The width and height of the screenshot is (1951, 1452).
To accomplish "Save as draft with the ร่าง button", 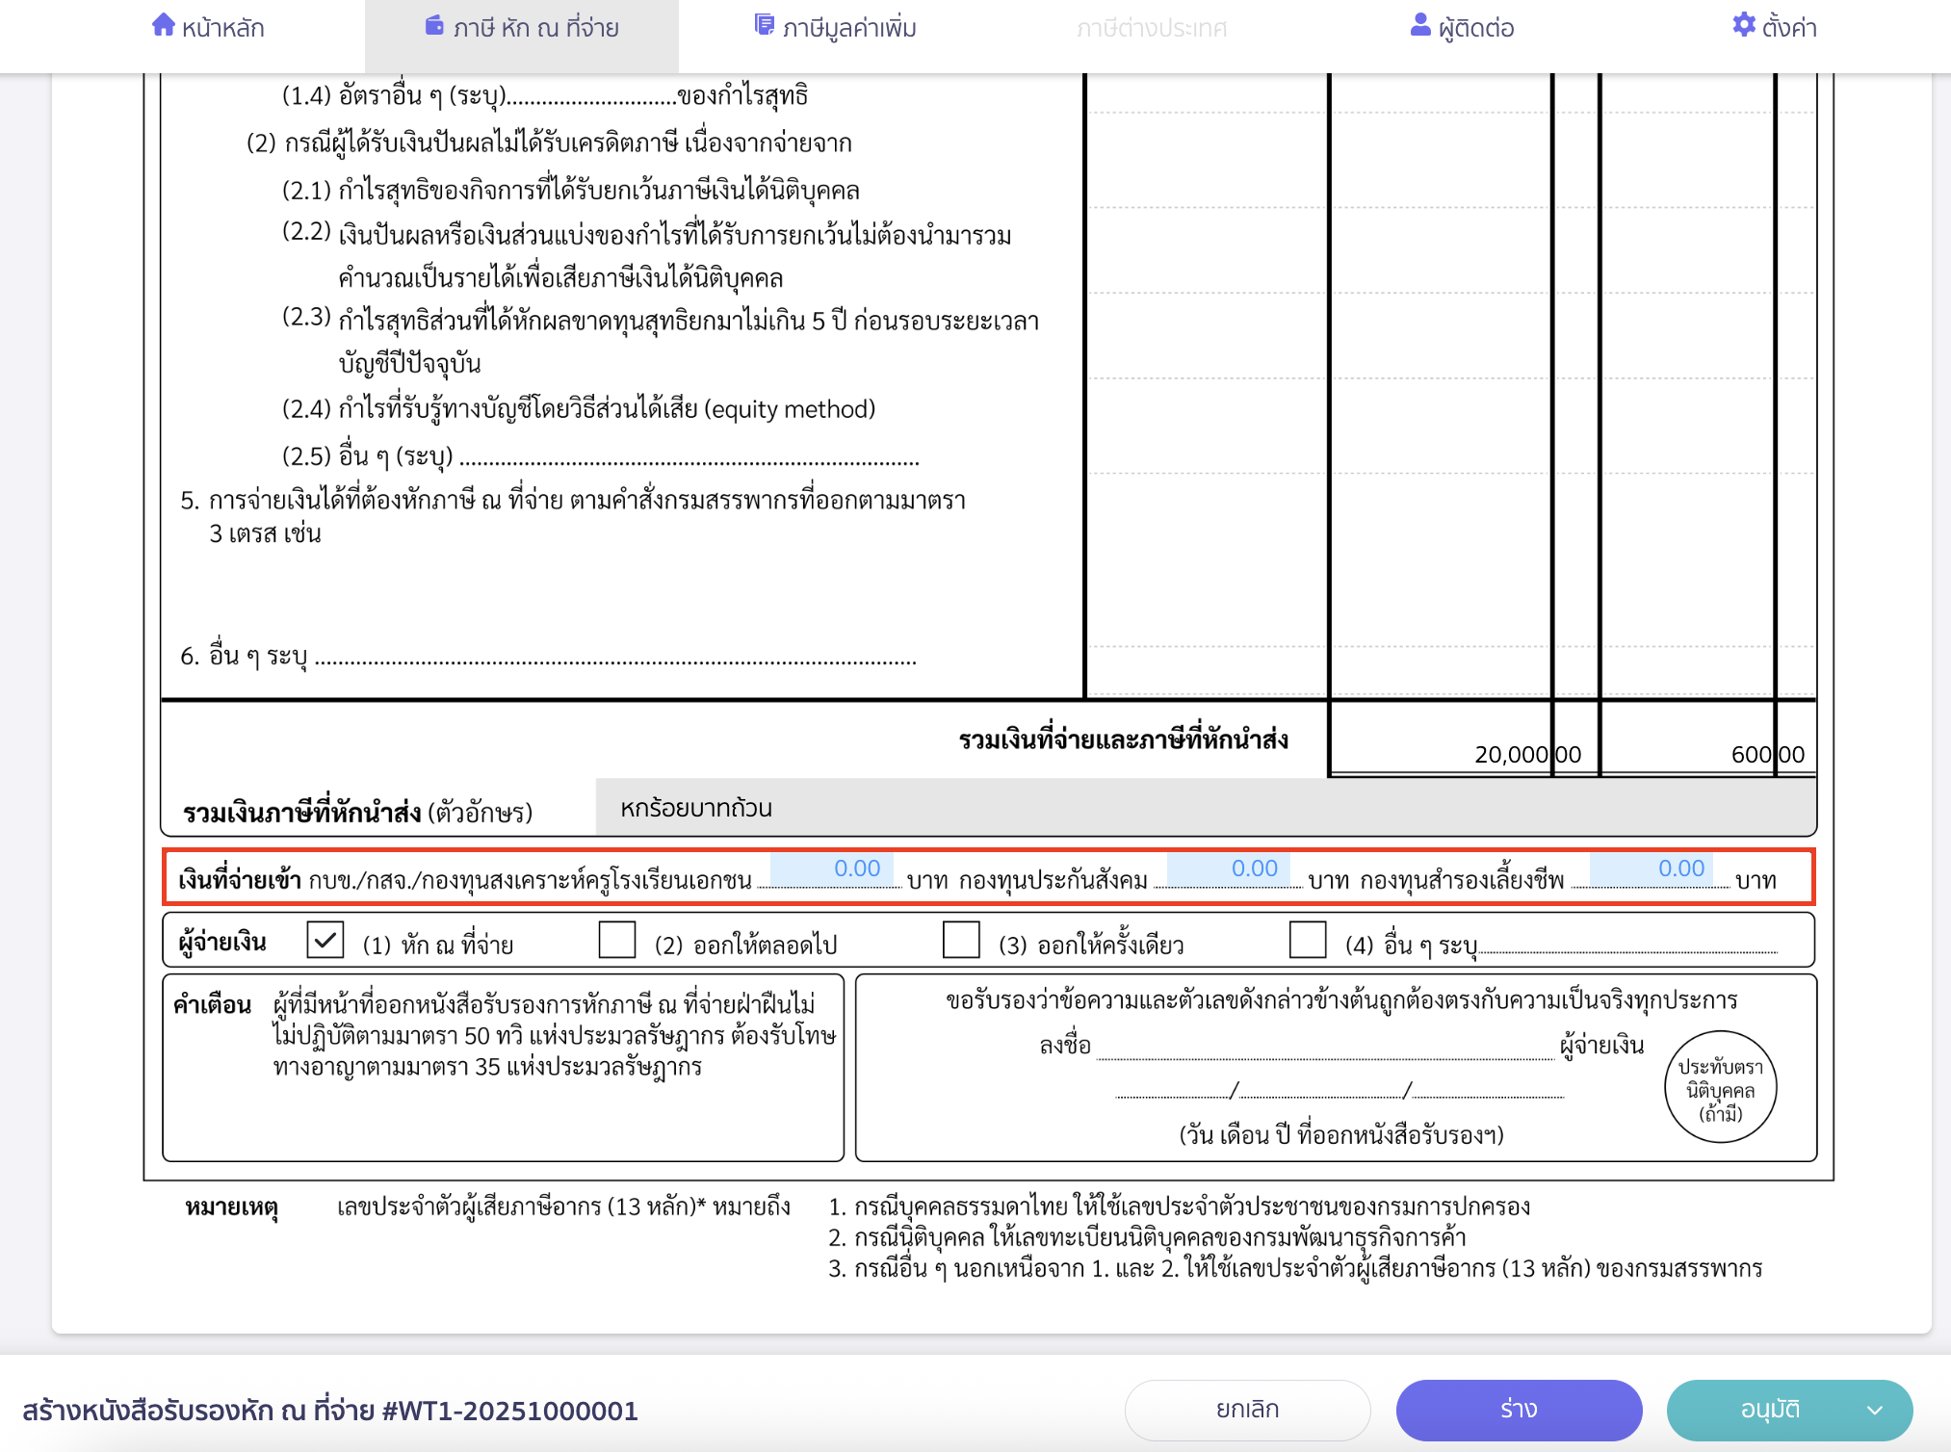I will [x=1519, y=1410].
